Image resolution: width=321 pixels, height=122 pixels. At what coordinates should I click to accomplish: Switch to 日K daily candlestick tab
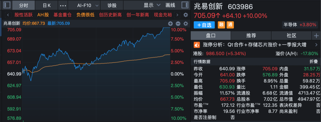[46, 6]
